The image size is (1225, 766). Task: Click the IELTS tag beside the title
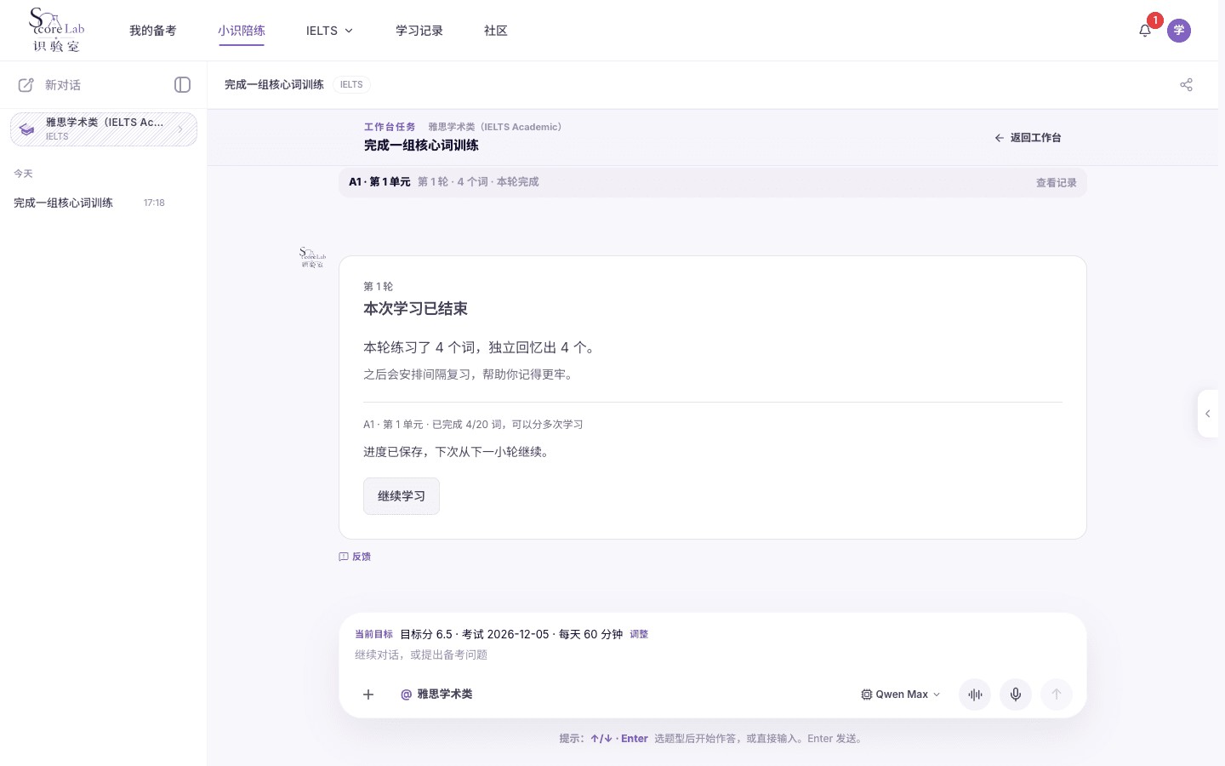351,84
